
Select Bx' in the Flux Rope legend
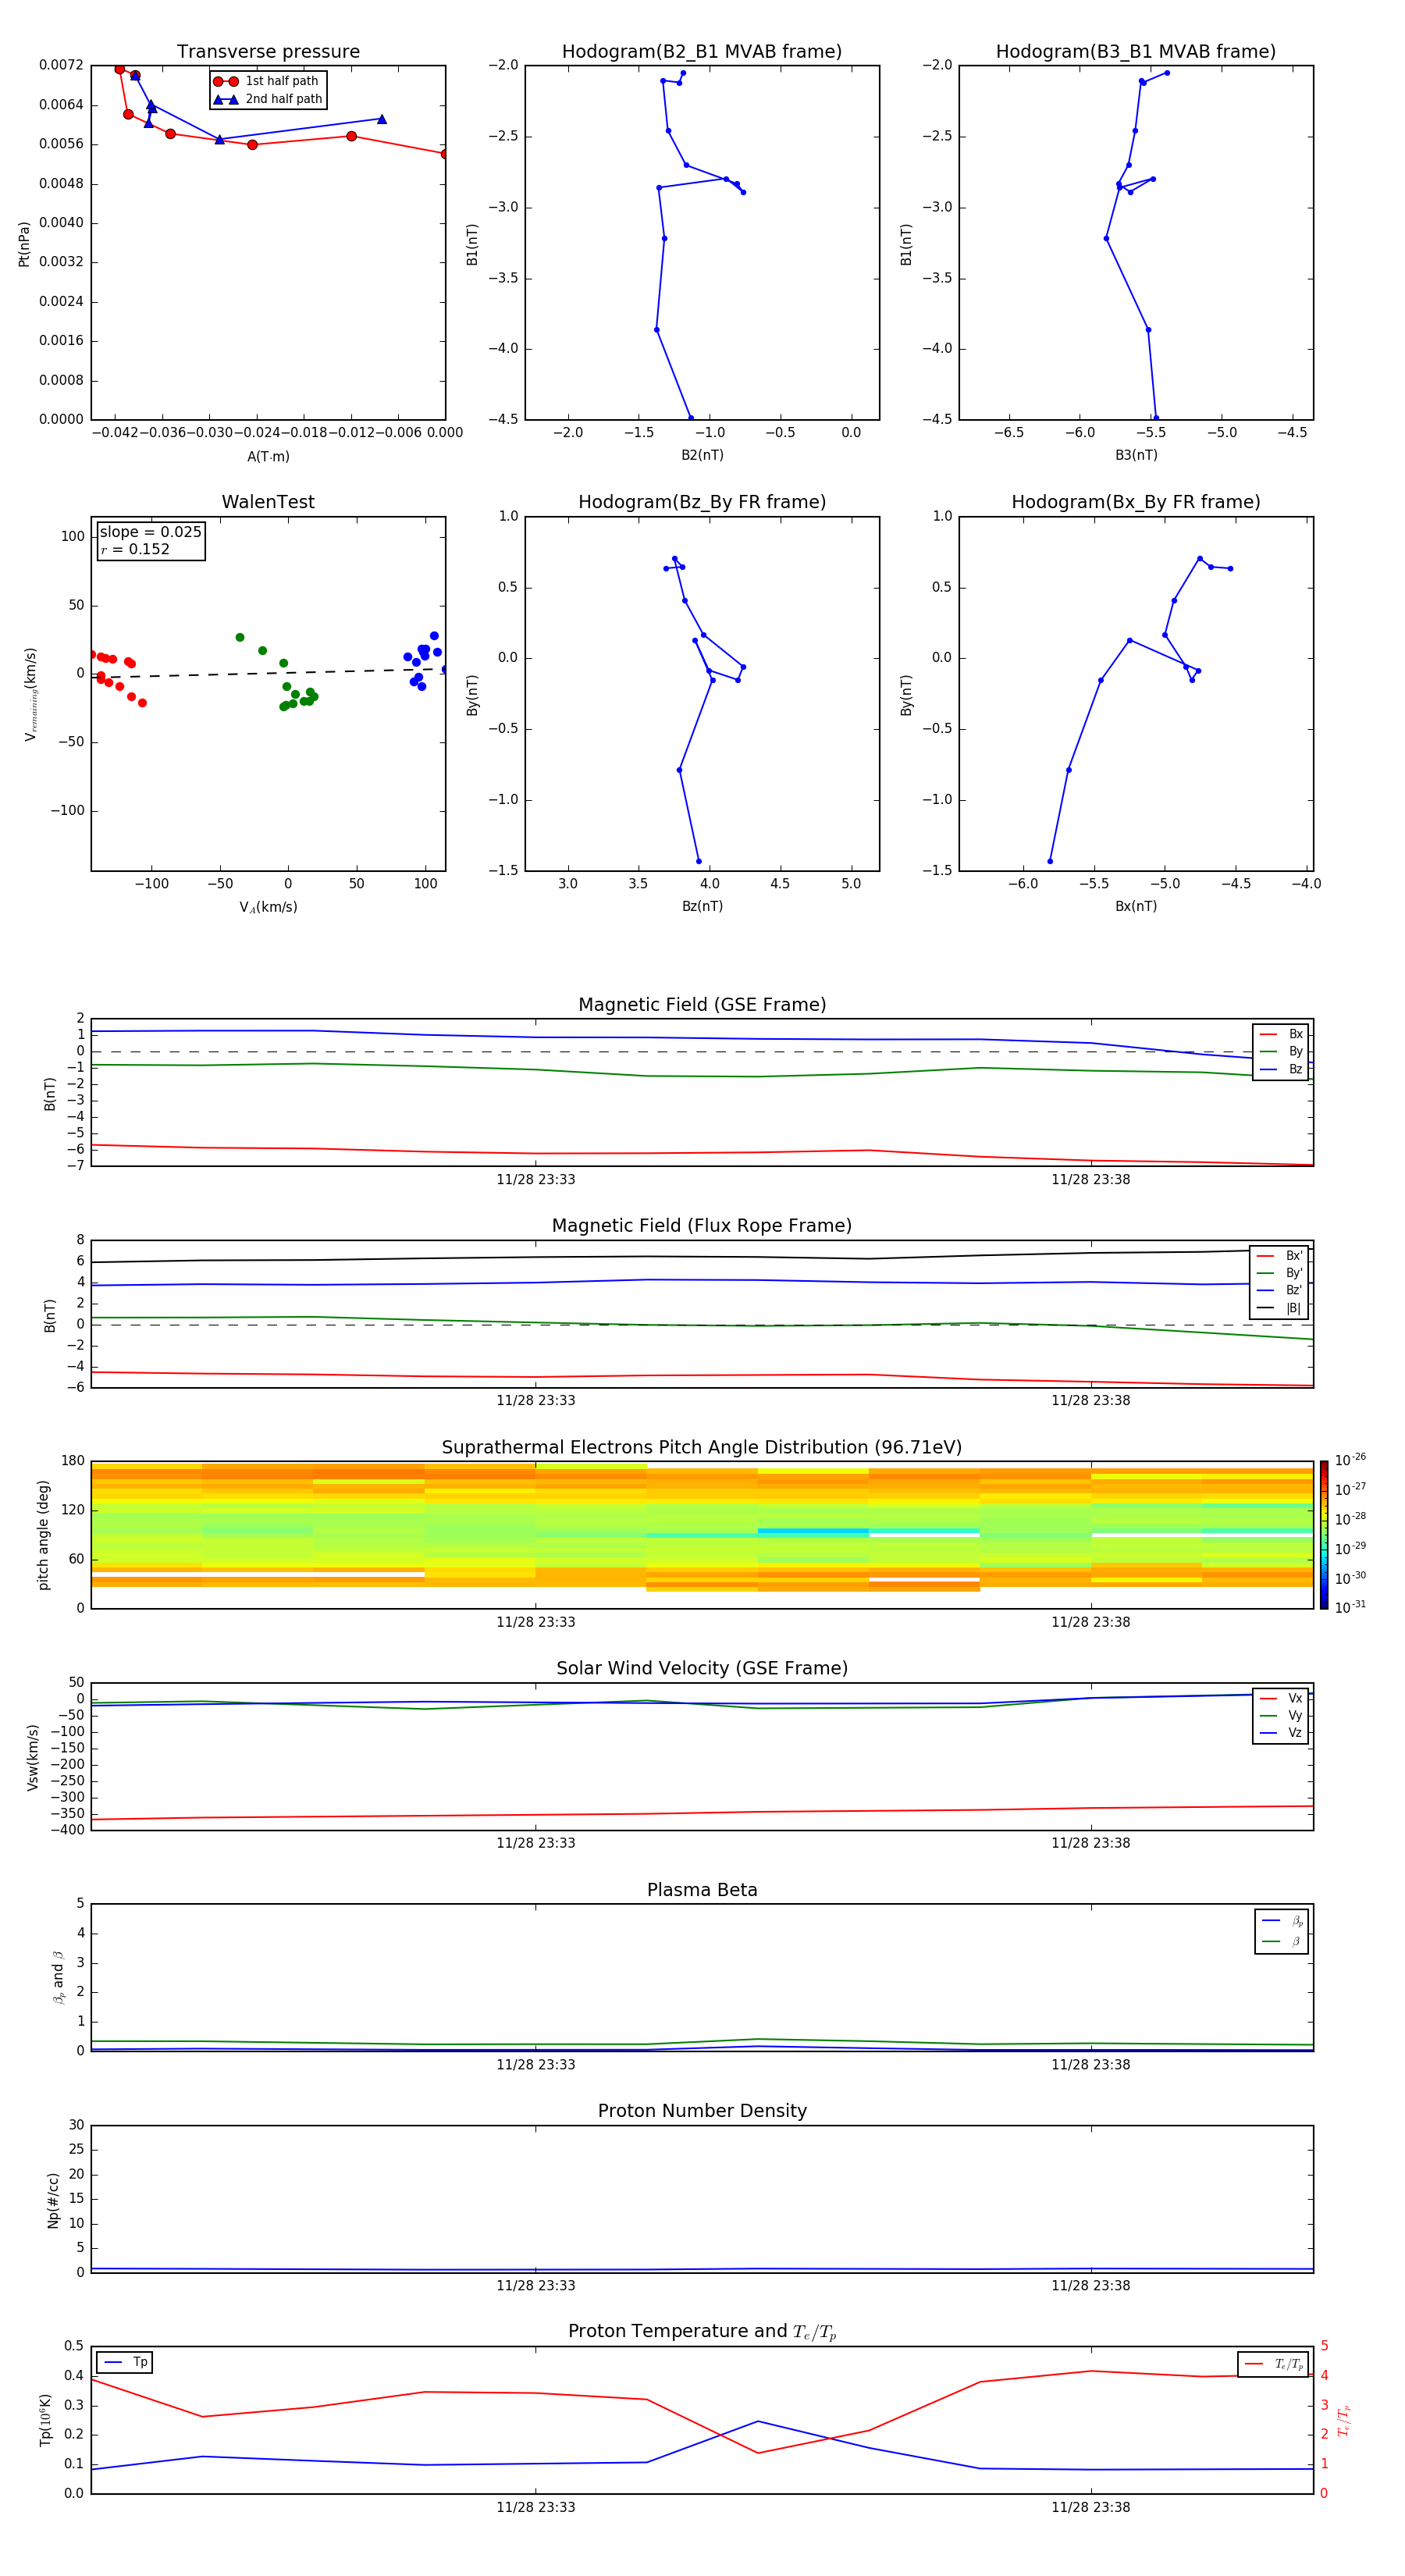click(1281, 1256)
